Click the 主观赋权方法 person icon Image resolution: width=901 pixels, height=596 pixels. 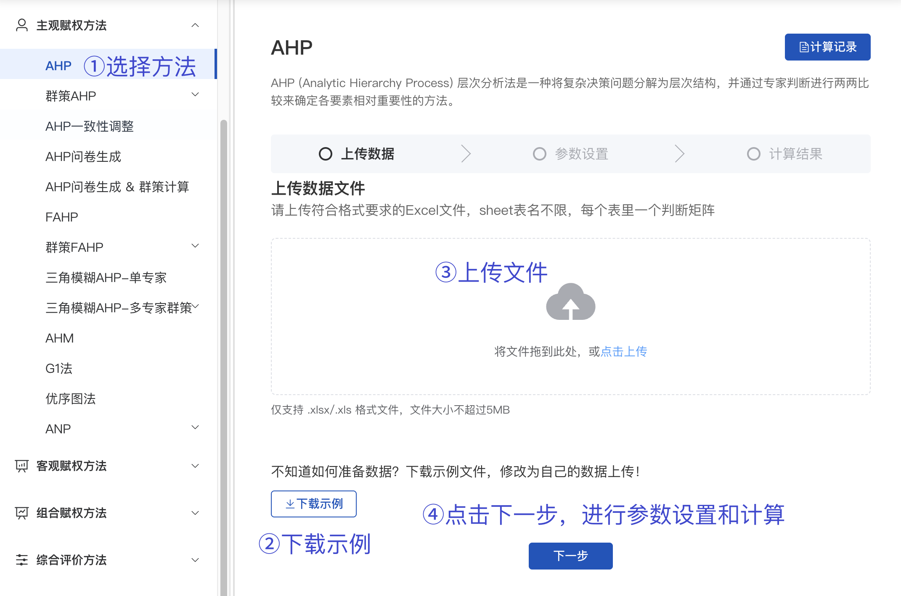pyautogui.click(x=21, y=25)
